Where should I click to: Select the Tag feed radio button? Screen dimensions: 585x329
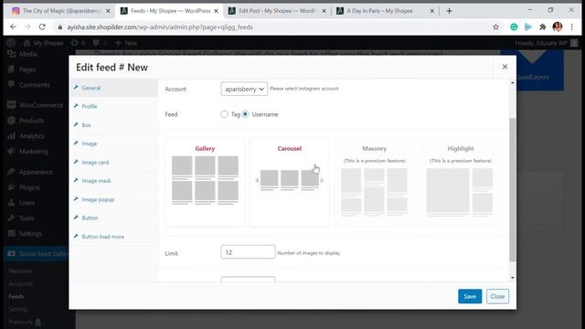click(224, 114)
